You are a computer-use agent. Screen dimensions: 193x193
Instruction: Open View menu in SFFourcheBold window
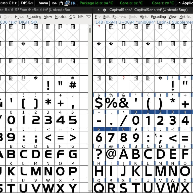(48, 17)
